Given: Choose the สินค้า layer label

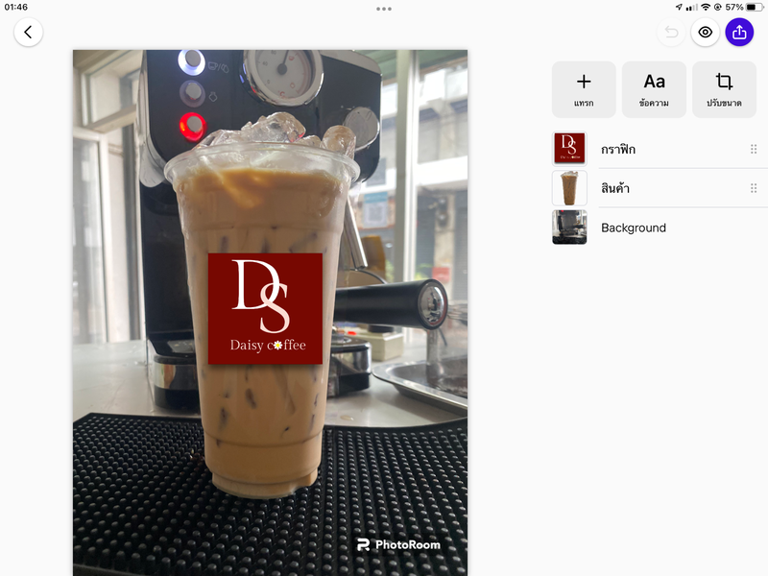Looking at the screenshot, I should [x=615, y=189].
